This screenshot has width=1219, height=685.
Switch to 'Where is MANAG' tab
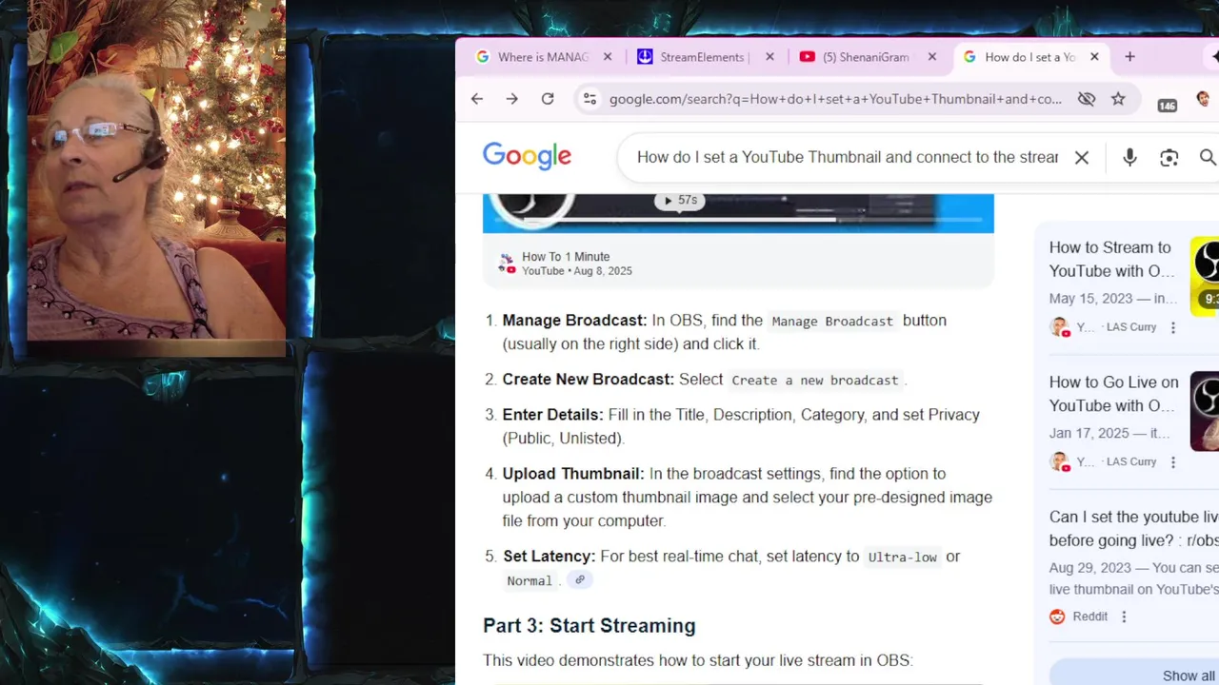point(543,57)
